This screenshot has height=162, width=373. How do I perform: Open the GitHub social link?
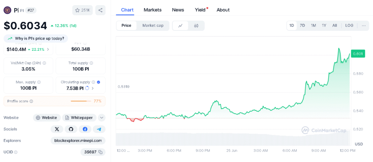coord(71,129)
